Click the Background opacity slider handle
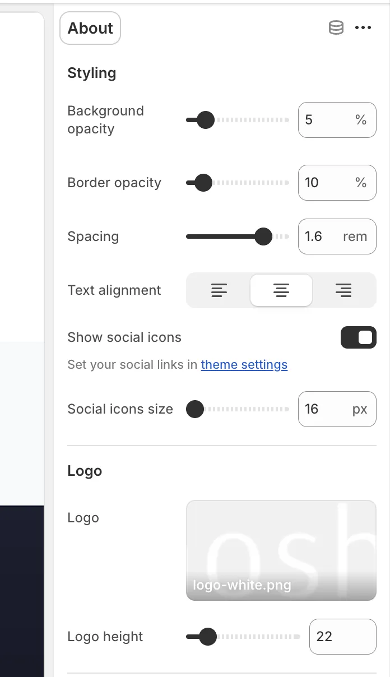The width and height of the screenshot is (390, 677). [x=206, y=120]
